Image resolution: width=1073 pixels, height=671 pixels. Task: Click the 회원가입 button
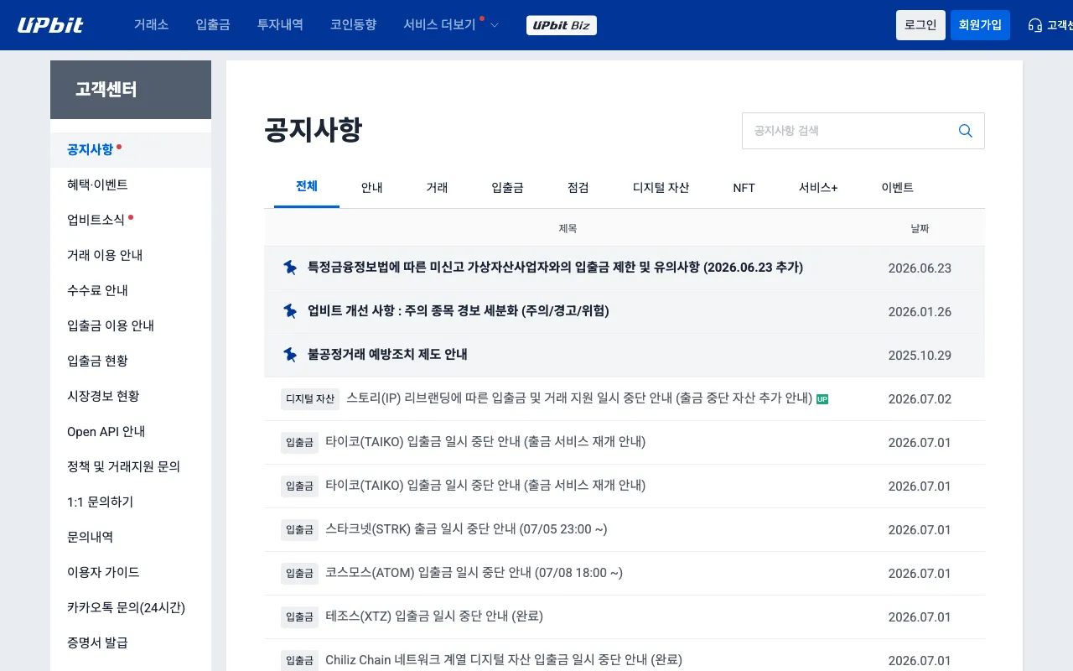pyautogui.click(x=980, y=25)
